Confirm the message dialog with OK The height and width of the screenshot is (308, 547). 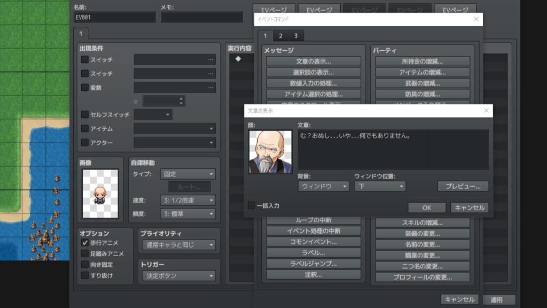click(x=426, y=207)
